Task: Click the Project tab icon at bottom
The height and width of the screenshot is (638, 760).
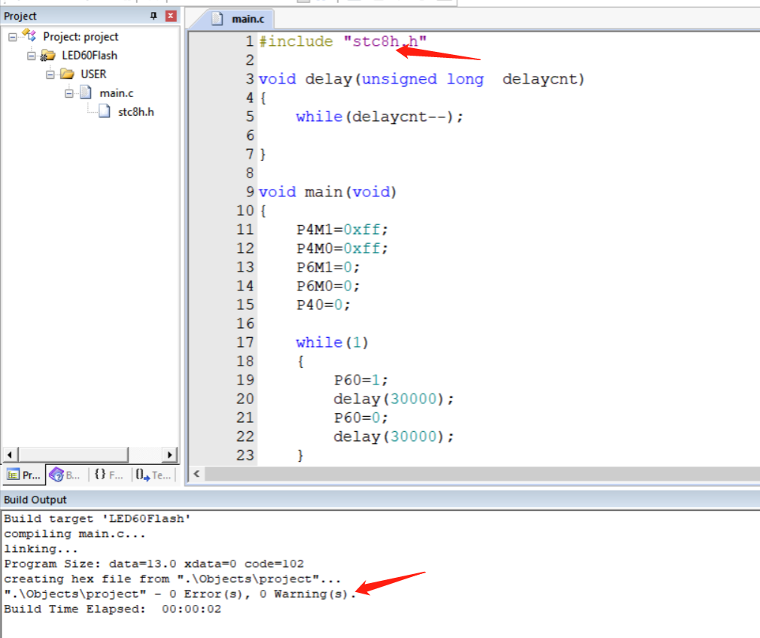Action: click(14, 475)
